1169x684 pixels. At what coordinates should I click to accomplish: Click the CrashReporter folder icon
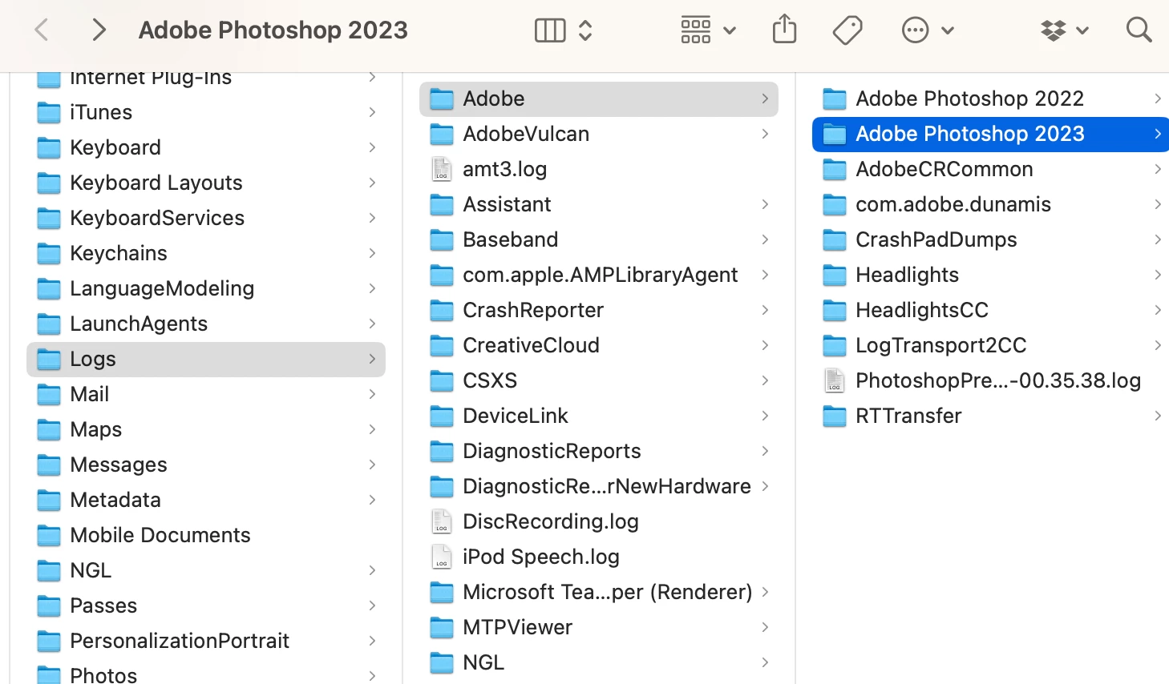click(442, 311)
